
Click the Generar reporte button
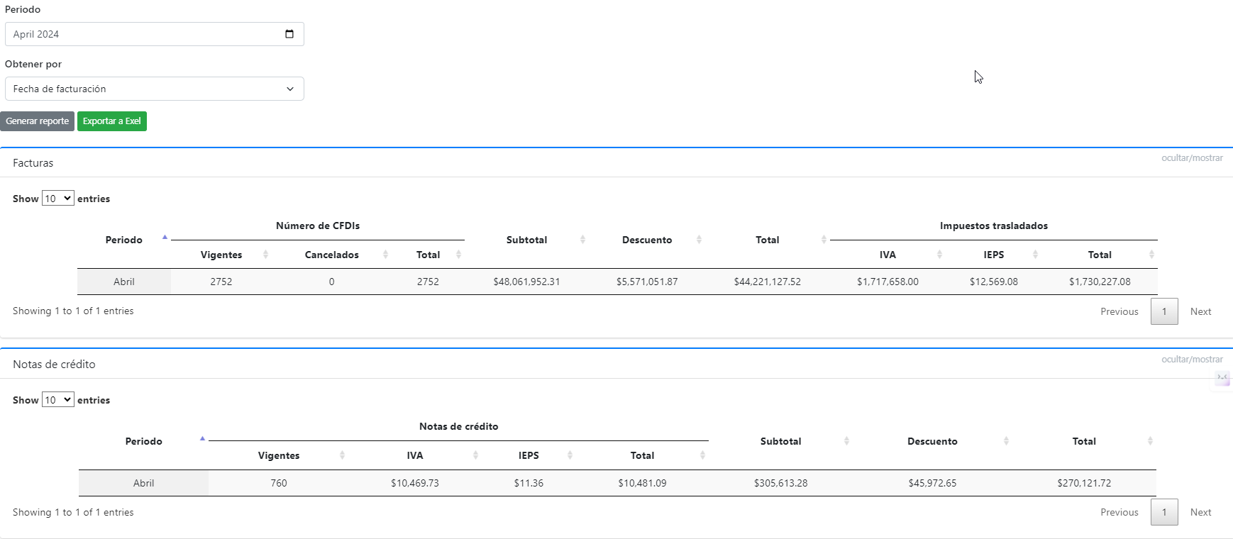[37, 121]
